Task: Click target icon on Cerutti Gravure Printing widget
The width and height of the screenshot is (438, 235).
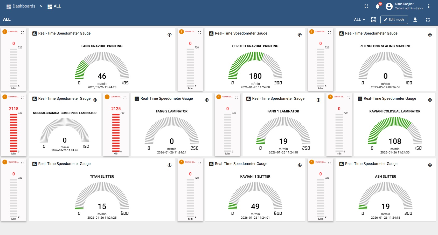Action: [x=300, y=35]
